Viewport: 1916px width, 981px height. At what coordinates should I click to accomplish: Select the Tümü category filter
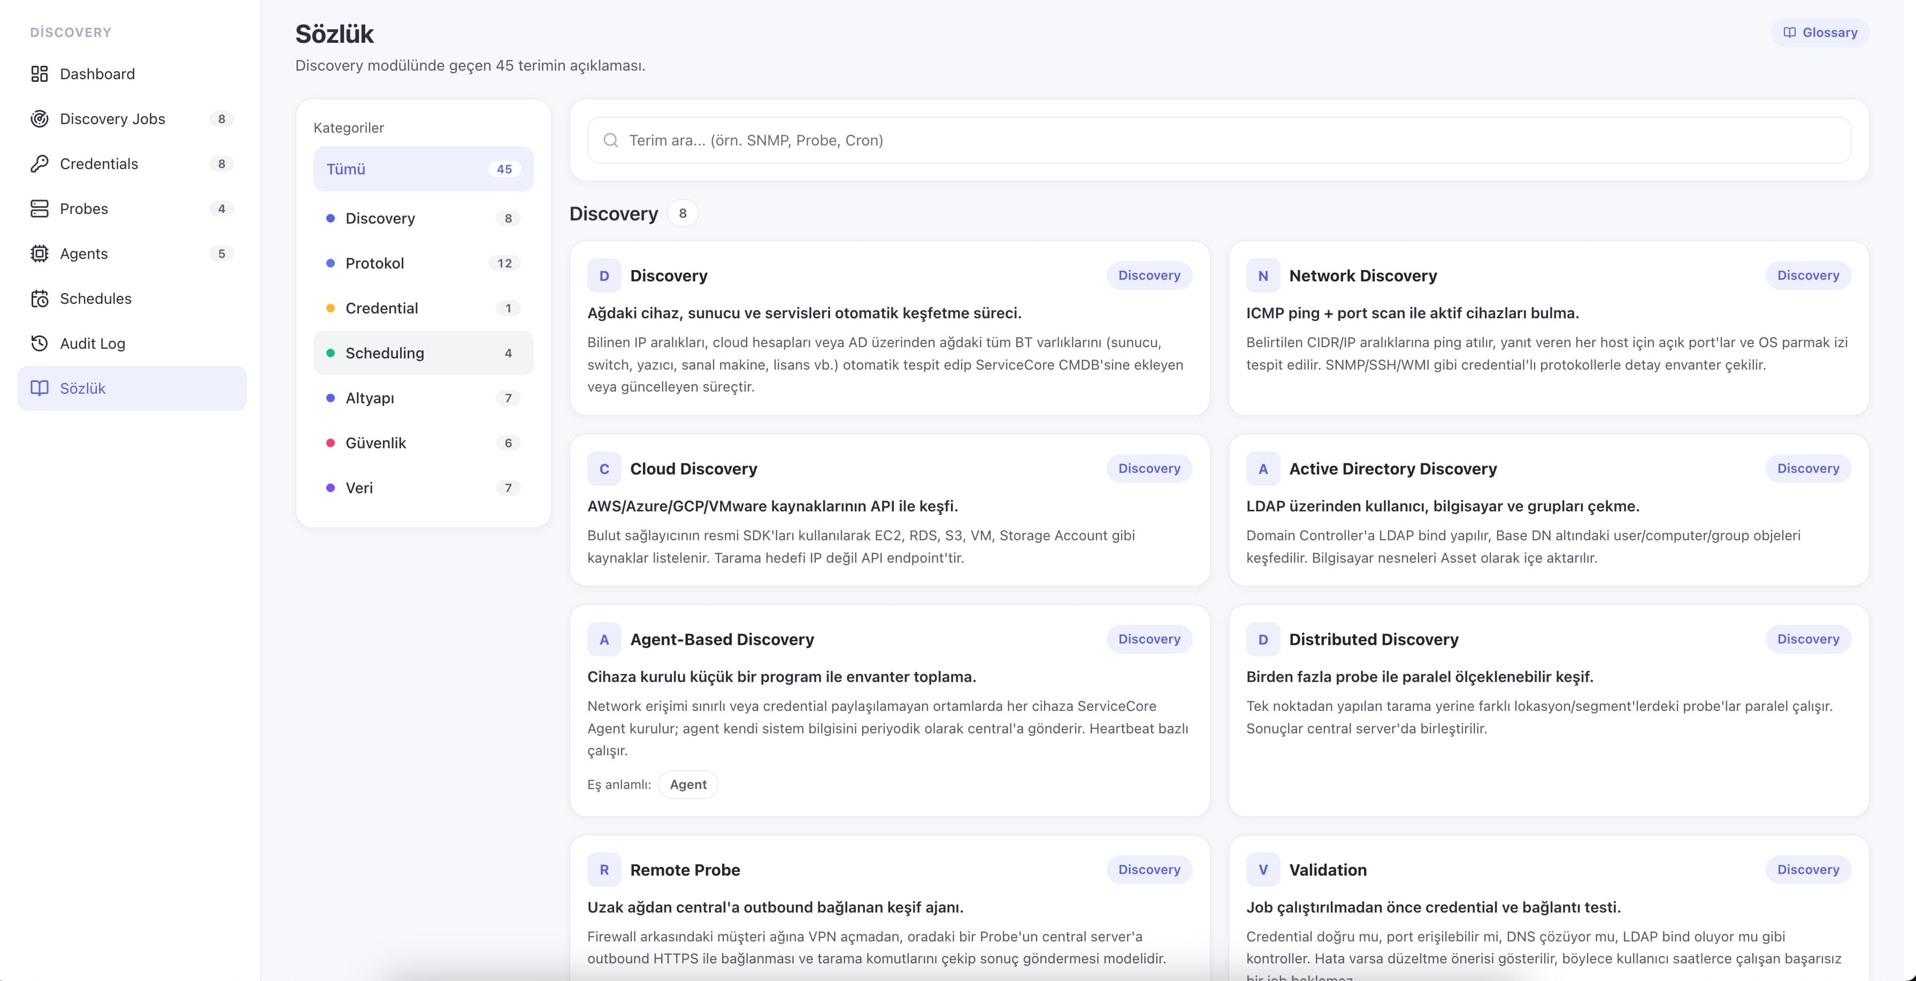[423, 169]
